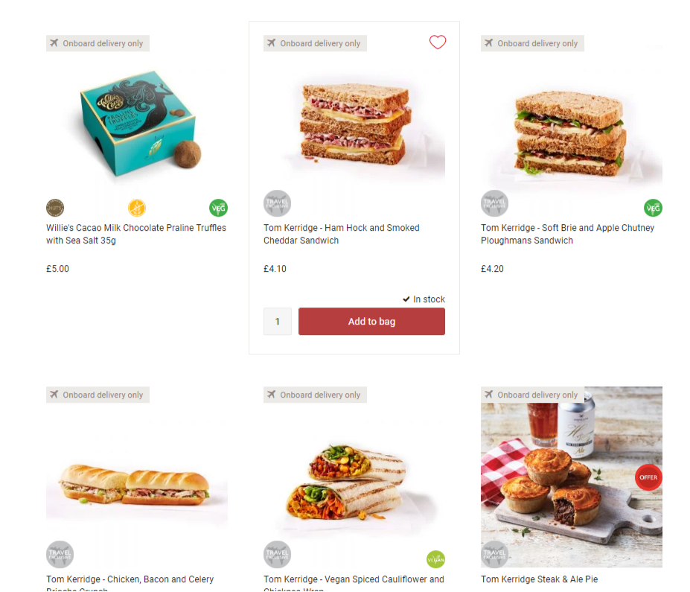Click the heart wishlist icon on Ham Hock sandwich

(438, 42)
